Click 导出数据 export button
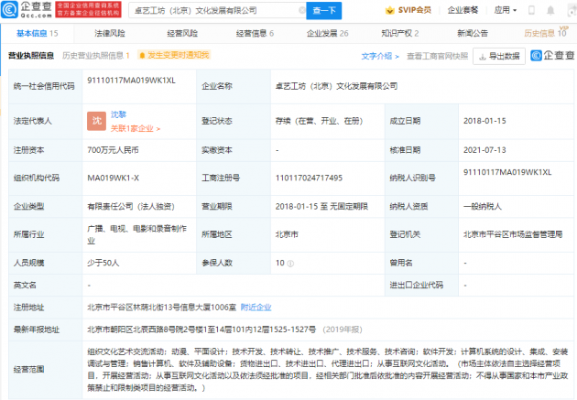Viewport: 577px width, 400px height. tap(499, 56)
